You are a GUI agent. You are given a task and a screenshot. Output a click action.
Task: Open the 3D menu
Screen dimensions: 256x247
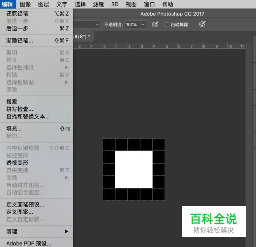[x=115, y=4]
